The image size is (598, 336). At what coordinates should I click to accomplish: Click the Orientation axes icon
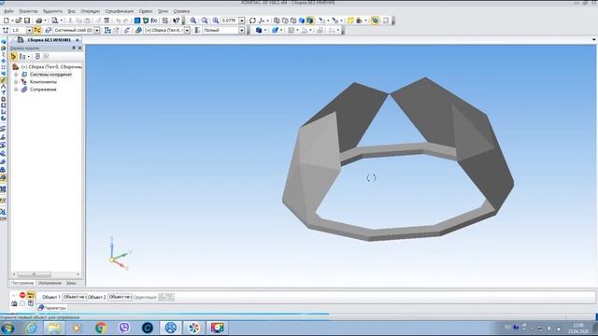click(262, 21)
